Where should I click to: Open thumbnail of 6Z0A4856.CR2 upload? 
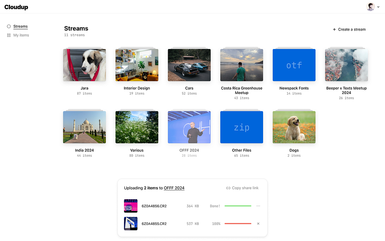131,206
